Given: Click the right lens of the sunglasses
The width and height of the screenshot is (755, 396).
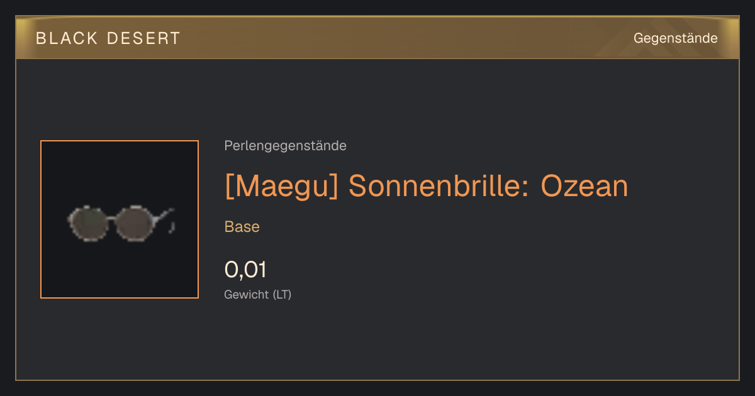Looking at the screenshot, I should (x=134, y=223).
